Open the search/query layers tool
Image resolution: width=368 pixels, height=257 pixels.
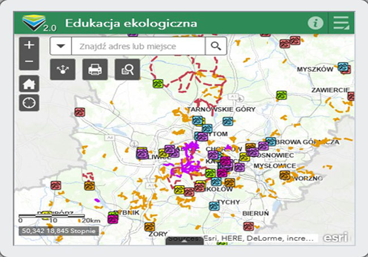[x=127, y=70]
